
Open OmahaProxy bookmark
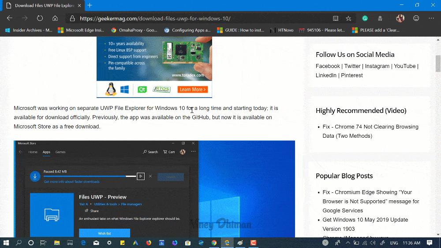pyautogui.click(x=134, y=30)
